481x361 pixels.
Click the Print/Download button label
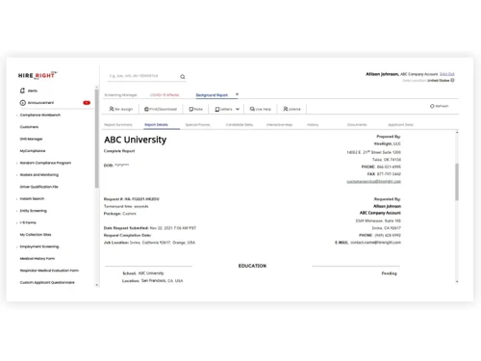pos(163,110)
